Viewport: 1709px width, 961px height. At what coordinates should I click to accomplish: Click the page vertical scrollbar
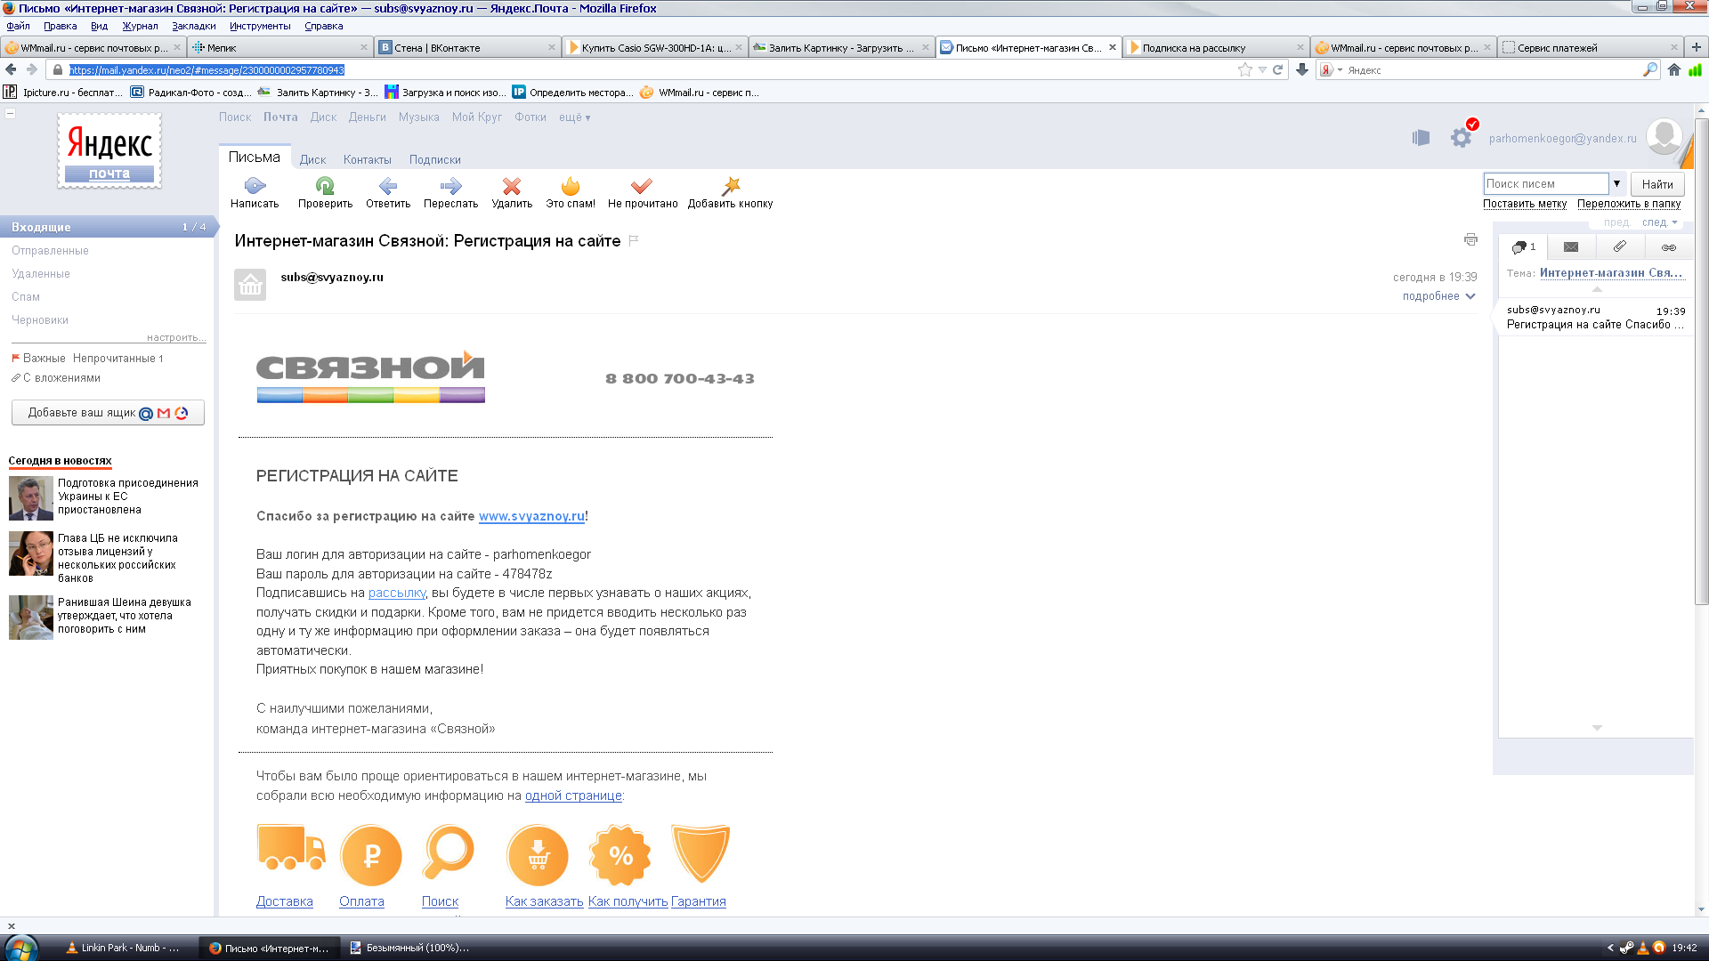[1702, 360]
